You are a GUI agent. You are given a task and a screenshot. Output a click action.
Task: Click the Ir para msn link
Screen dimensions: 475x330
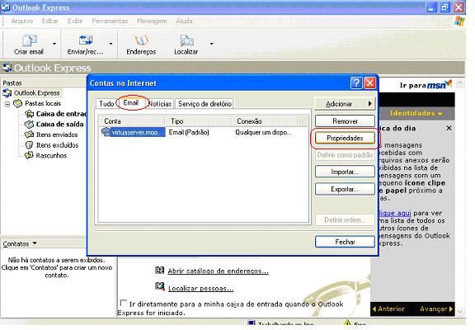coord(426,84)
